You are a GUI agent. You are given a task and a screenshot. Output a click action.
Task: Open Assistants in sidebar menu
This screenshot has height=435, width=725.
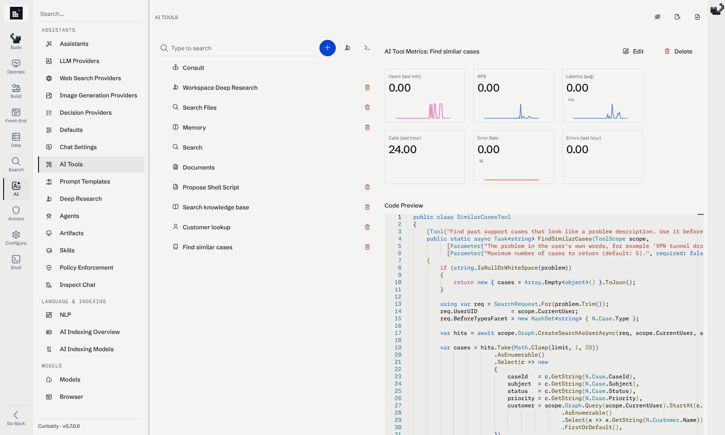pos(91,44)
